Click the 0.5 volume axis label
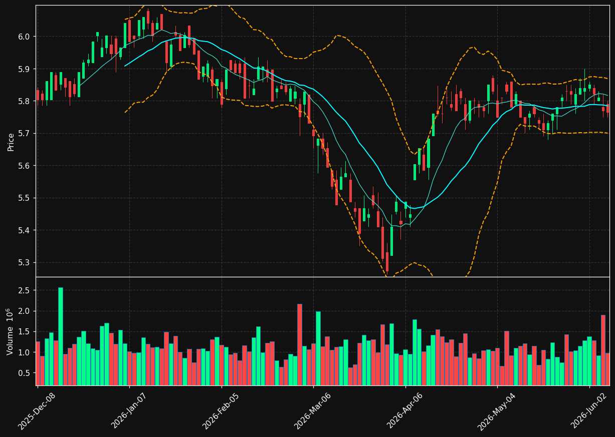The image size is (615, 437). click(25, 373)
